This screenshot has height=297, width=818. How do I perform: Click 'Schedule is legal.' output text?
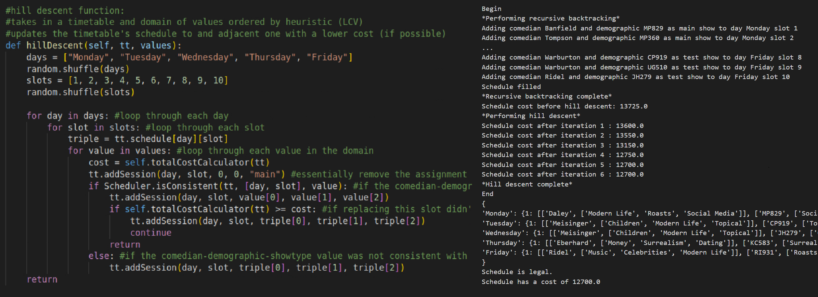[x=517, y=272]
